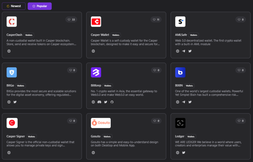The height and width of the screenshot is (162, 253).
Task: Open the AMLSafe logo icon
Action: coord(180,22)
